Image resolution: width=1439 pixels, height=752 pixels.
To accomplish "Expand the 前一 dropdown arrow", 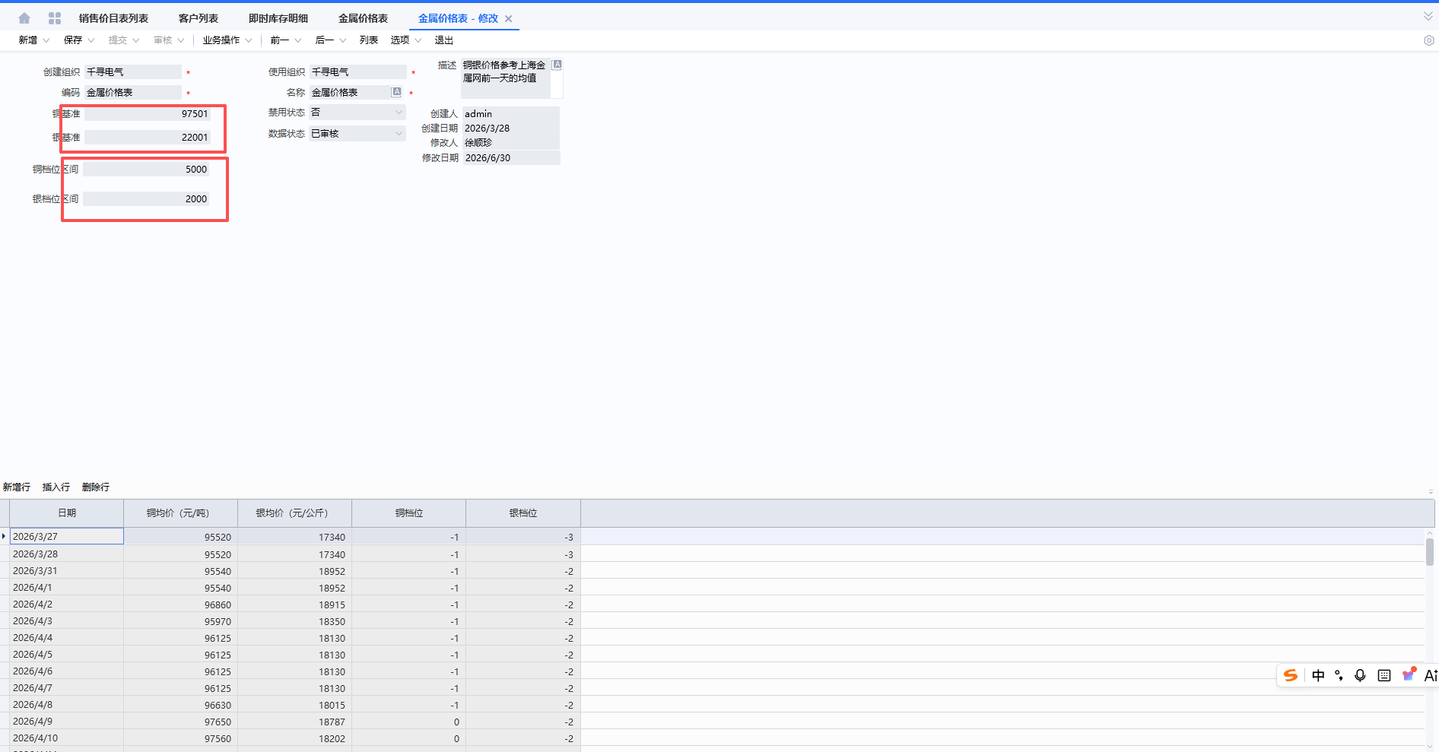I will 297,40.
